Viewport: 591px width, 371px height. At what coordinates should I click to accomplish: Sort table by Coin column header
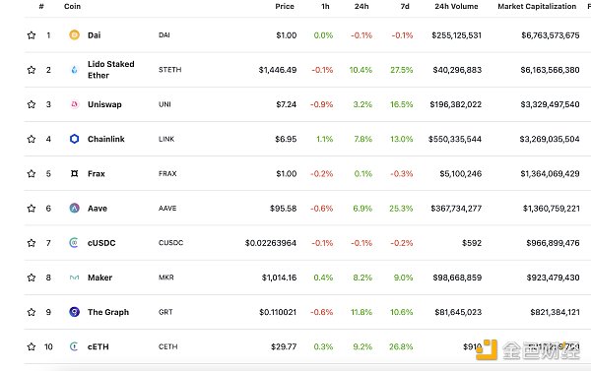click(72, 7)
